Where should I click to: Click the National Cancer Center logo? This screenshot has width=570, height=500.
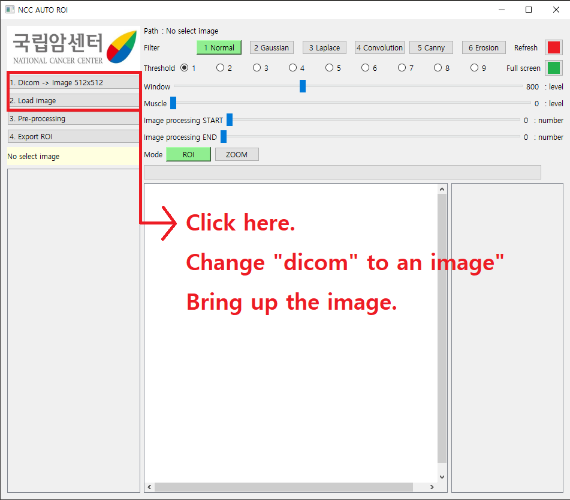72,47
